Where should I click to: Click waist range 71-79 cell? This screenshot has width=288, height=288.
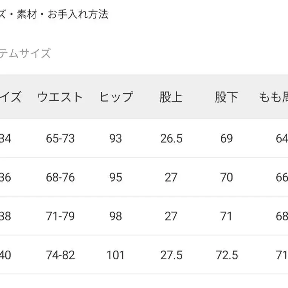[x=60, y=216]
